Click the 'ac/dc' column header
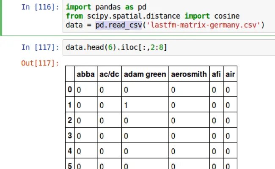The width and height of the screenshot is (275, 169). tap(109, 74)
